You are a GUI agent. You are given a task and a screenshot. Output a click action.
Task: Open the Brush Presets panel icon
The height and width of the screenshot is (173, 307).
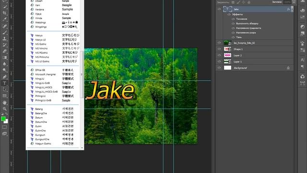coord(303,50)
